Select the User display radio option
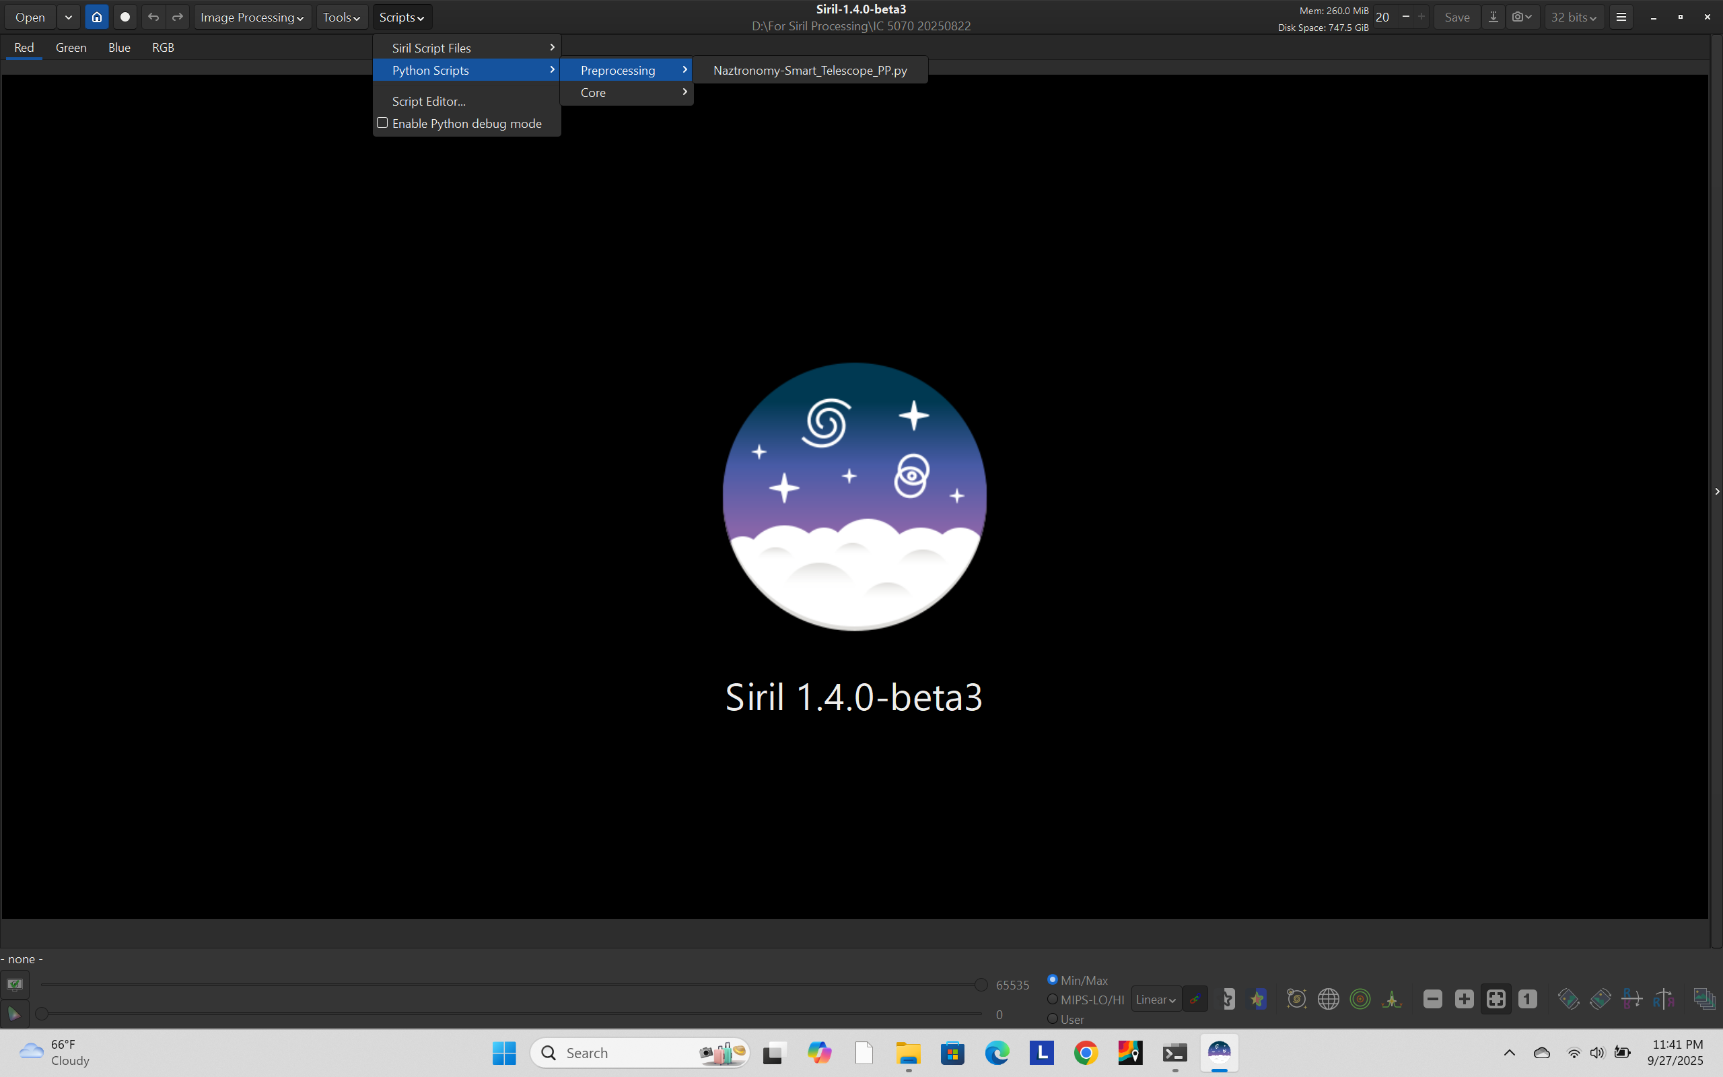 [x=1053, y=1018]
